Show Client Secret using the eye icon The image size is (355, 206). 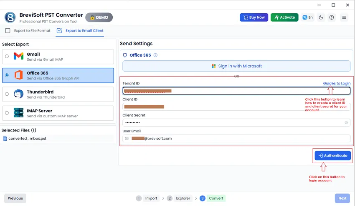pyautogui.click(x=346, y=123)
